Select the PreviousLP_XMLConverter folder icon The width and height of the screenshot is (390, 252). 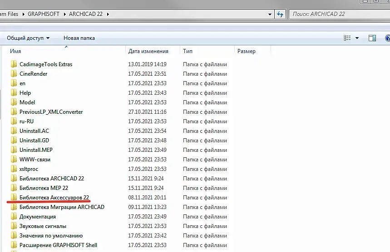(14, 112)
